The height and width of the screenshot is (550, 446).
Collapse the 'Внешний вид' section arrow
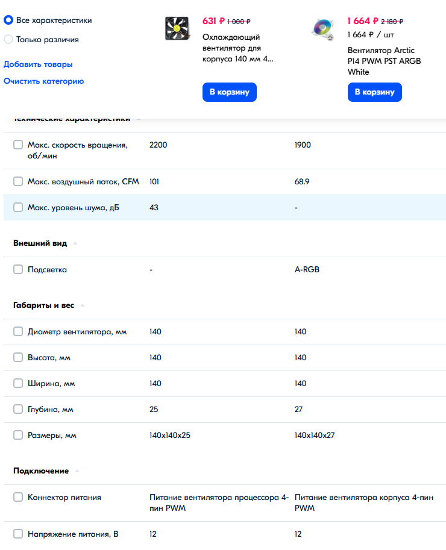[75, 243]
